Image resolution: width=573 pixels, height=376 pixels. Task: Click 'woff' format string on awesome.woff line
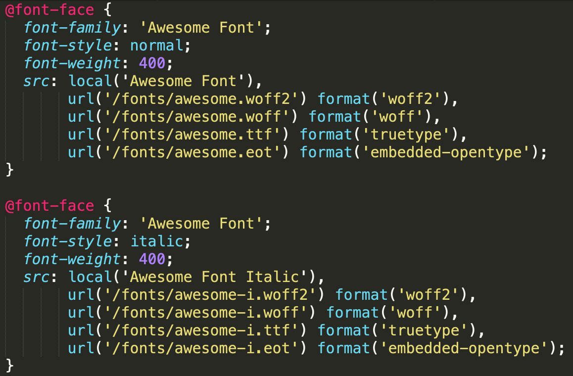point(398,117)
